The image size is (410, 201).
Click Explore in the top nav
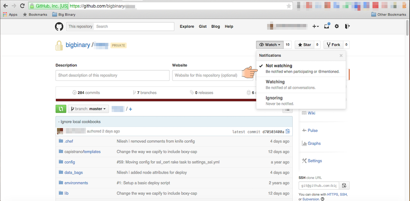[x=187, y=27]
